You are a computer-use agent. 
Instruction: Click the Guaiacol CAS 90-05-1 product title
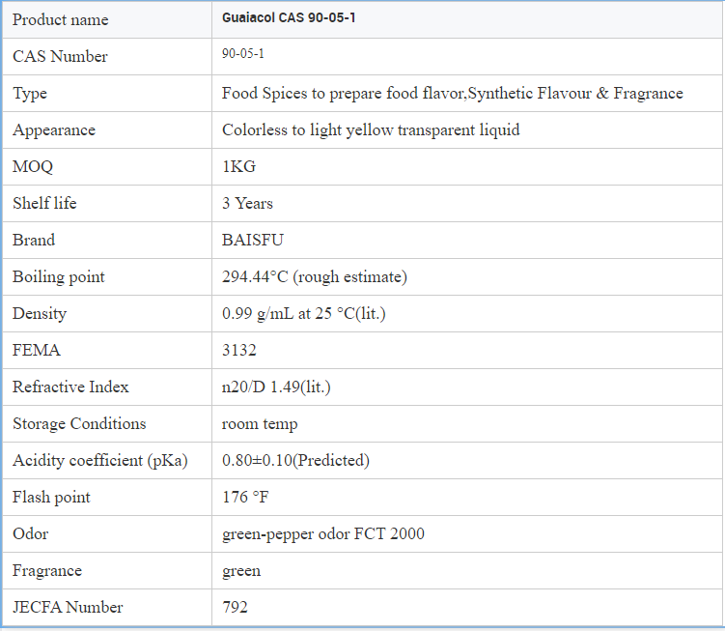pos(289,18)
